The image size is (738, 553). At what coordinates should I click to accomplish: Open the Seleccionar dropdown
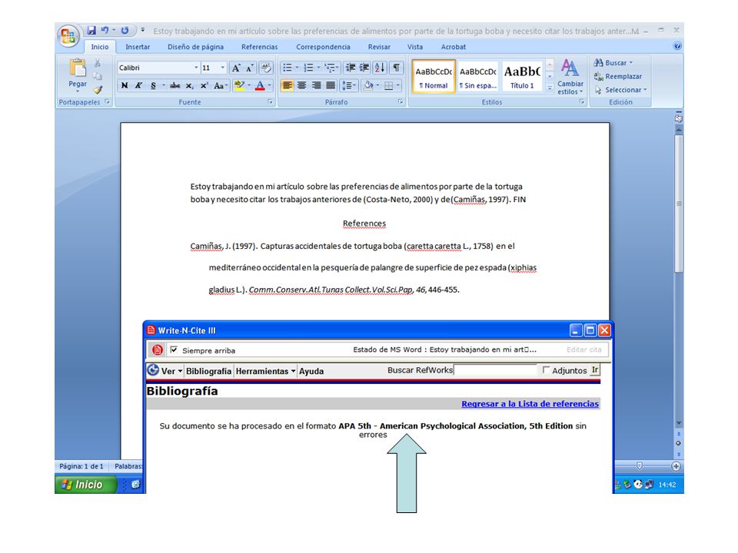(x=621, y=90)
